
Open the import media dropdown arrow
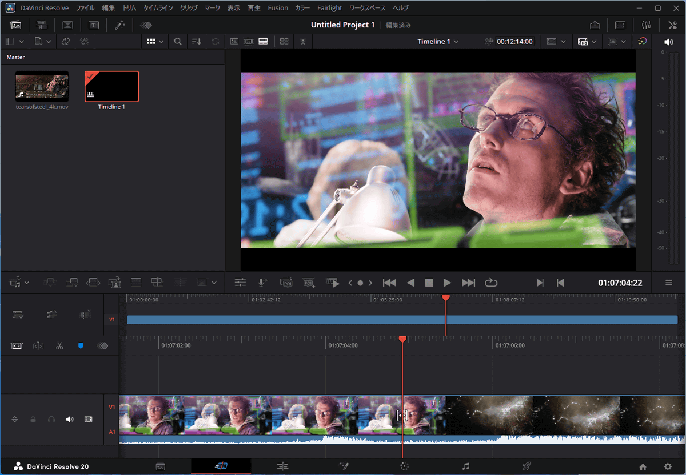click(49, 42)
